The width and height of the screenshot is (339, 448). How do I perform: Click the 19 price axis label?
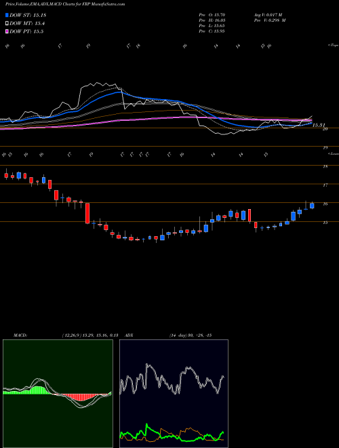click(325, 148)
